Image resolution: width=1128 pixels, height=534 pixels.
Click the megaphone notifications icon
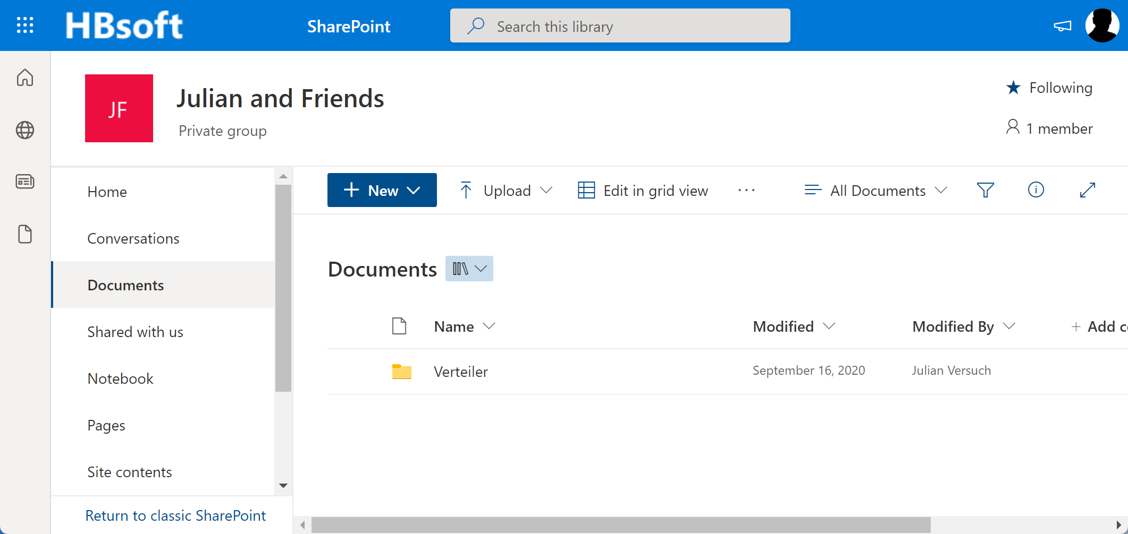(x=1062, y=25)
